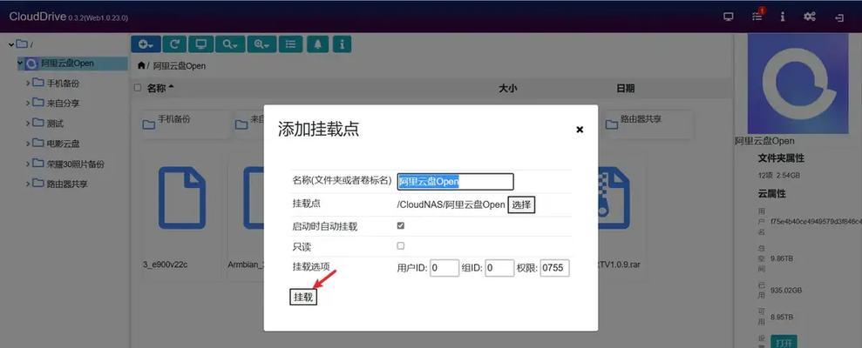862x348 pixels.
Task: Click 9.86TB total space value
Action: pos(783,258)
